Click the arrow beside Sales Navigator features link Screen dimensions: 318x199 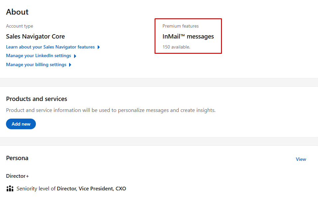(x=99, y=47)
